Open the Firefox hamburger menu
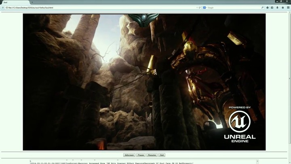 pos(288,8)
